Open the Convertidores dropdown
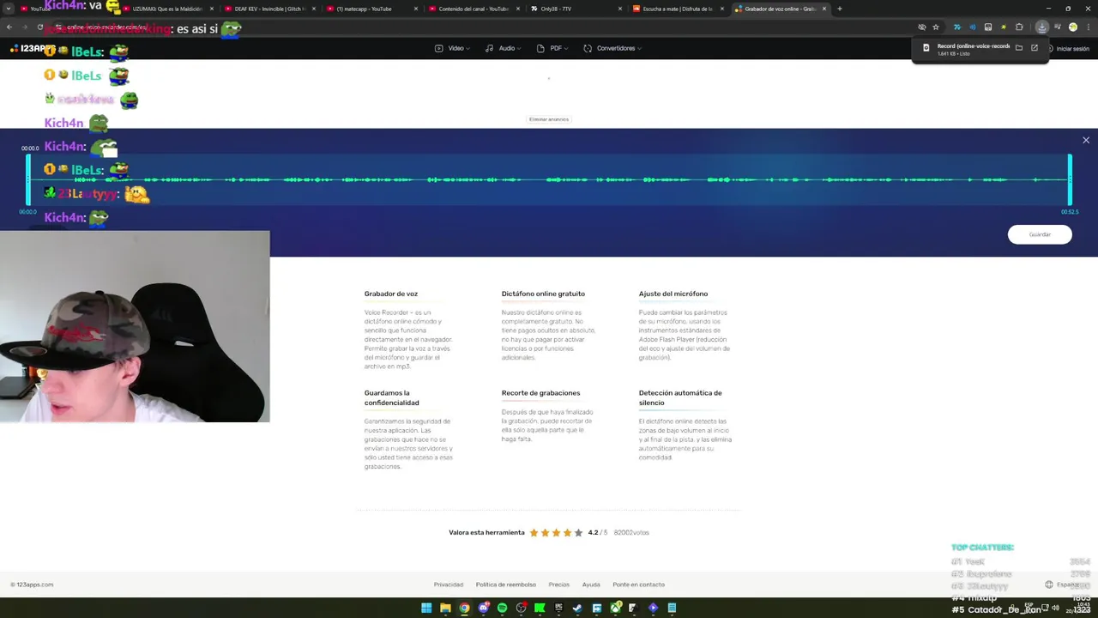Screen dimensions: 1098x618 pyautogui.click(x=612, y=48)
